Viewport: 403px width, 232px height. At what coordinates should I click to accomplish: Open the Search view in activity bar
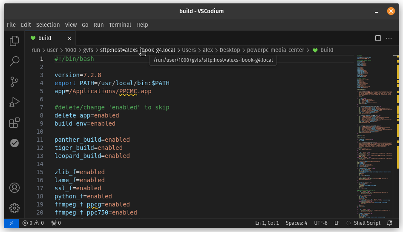(14, 61)
